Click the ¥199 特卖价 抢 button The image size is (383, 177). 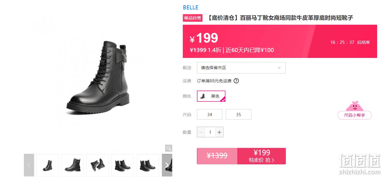[x=261, y=156]
